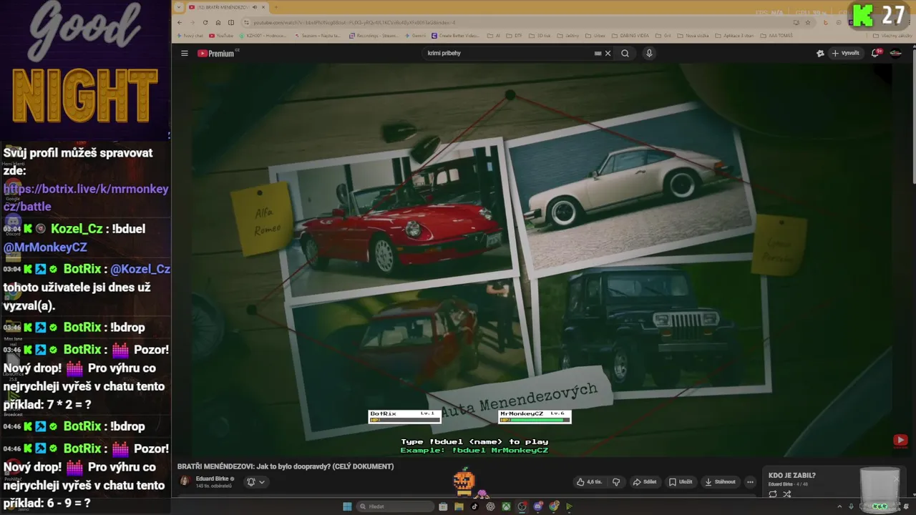Open Eduard Birke channel avatar
Screen dimensions: 916x515
pyautogui.click(x=185, y=481)
